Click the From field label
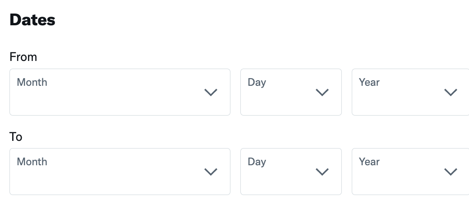This screenshot has height=214, width=469. tap(23, 57)
